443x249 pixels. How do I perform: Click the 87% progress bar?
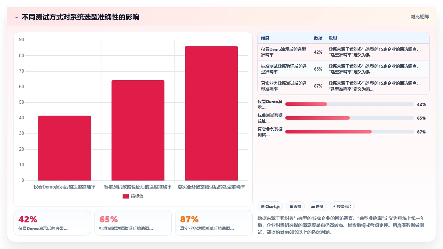(350, 132)
